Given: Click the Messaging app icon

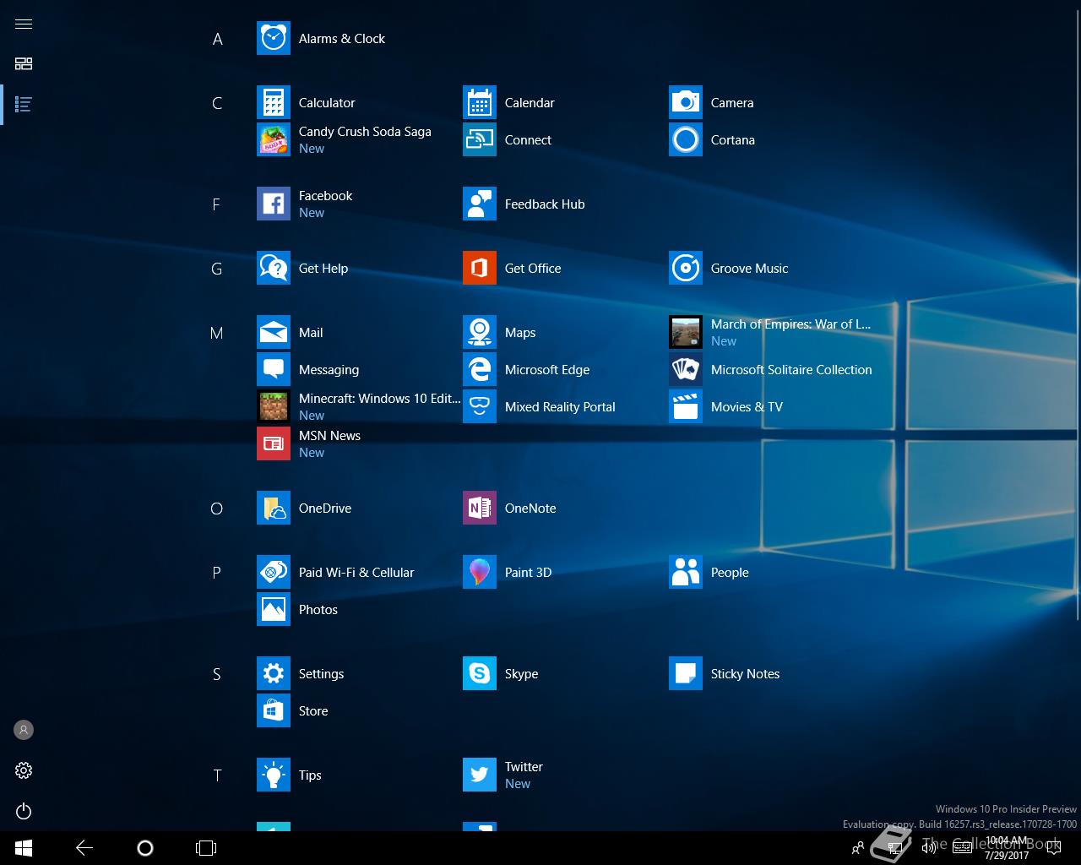Looking at the screenshot, I should (274, 370).
